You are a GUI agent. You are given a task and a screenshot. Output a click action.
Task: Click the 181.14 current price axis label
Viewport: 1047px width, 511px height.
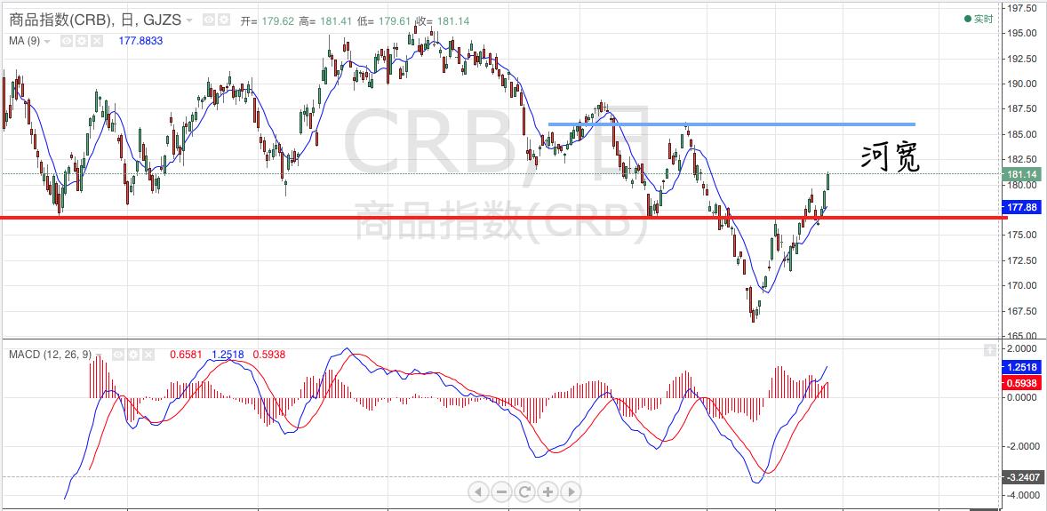[1021, 174]
